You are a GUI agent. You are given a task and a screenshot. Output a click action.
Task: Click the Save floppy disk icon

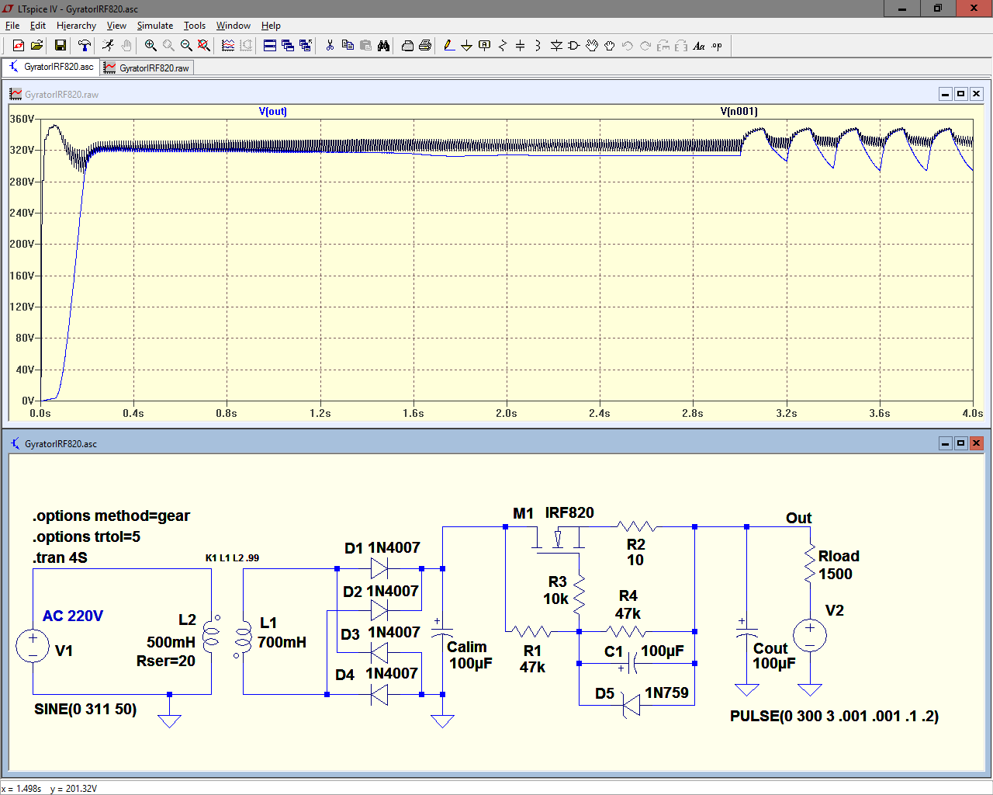pos(60,46)
